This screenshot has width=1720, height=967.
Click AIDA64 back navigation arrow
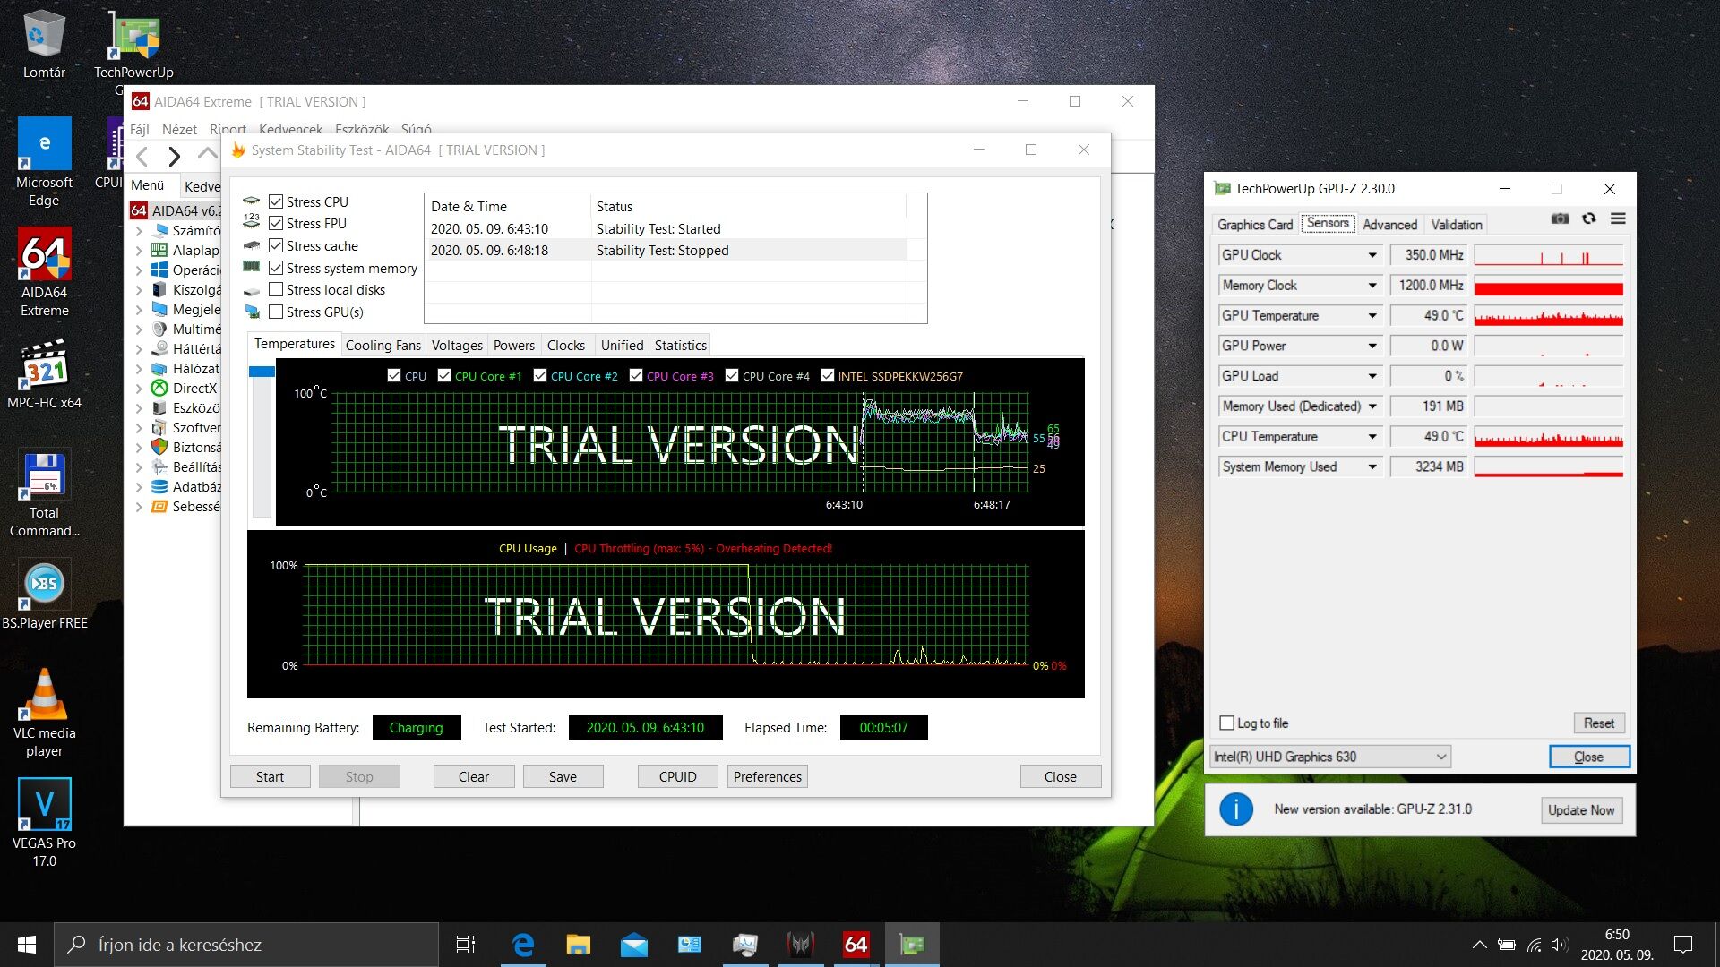tap(142, 157)
